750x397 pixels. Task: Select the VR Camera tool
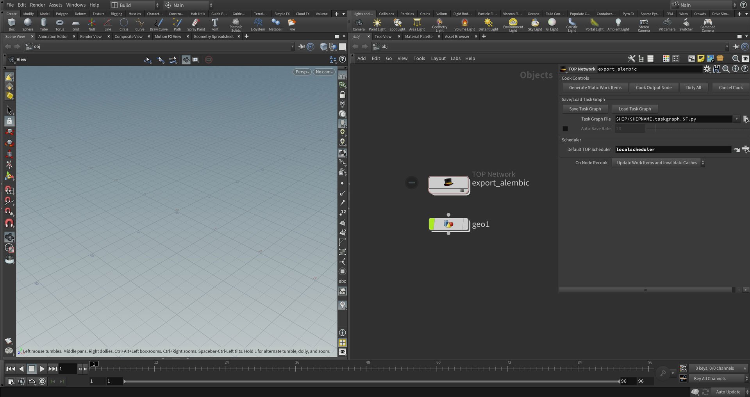coord(667,25)
